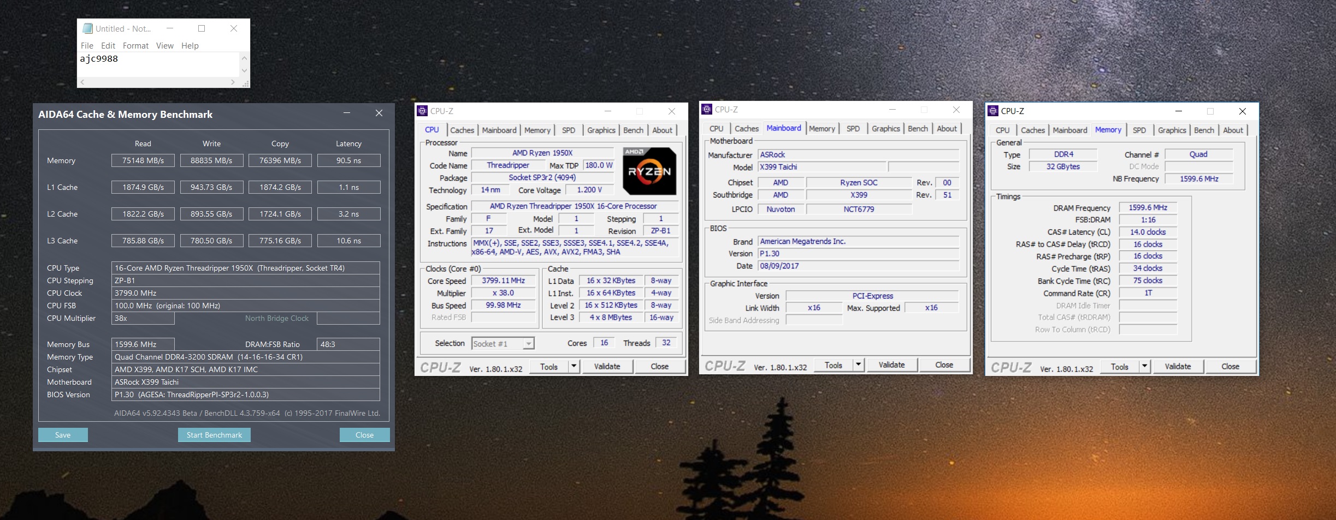The image size is (1336, 520).
Task: Select CPU tab in the Mainboard CPU-Z window
Action: coord(717,128)
